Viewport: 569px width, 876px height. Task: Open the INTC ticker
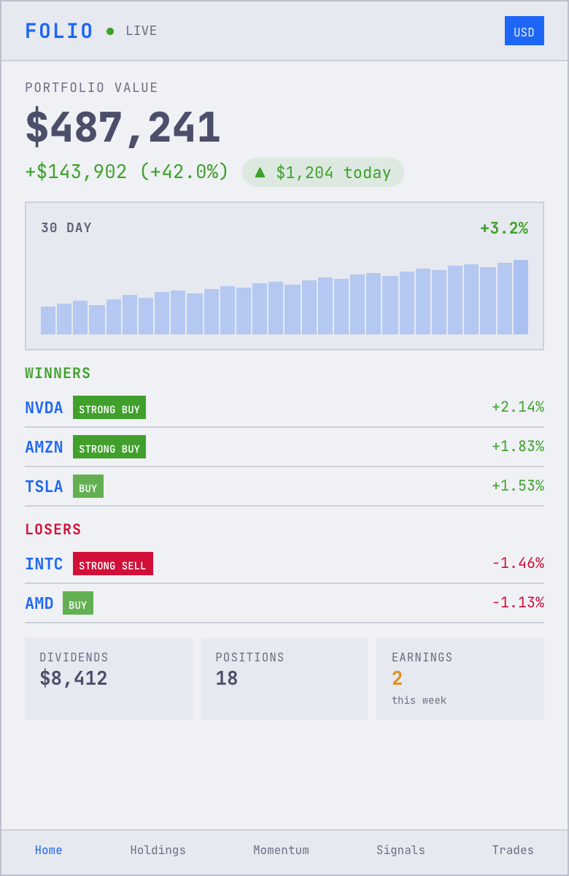click(x=44, y=564)
